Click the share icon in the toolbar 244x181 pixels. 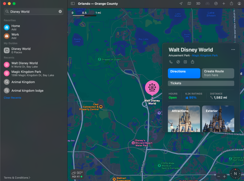coord(231,3)
